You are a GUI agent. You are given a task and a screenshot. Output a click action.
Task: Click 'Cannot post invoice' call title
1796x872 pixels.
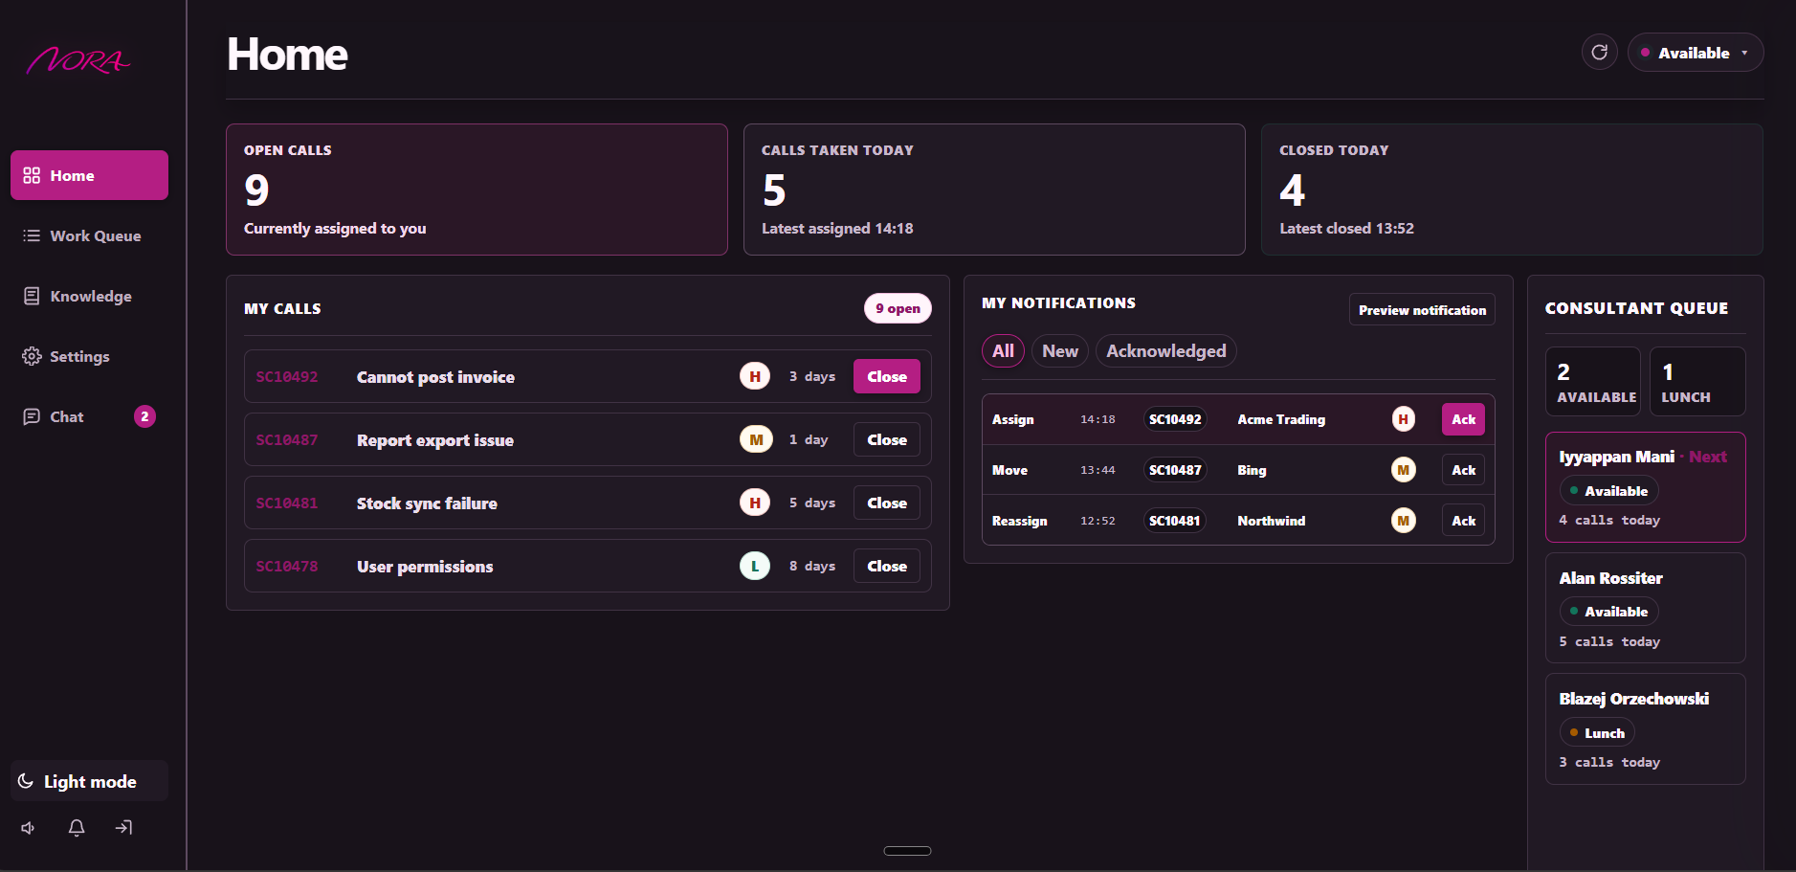(435, 377)
